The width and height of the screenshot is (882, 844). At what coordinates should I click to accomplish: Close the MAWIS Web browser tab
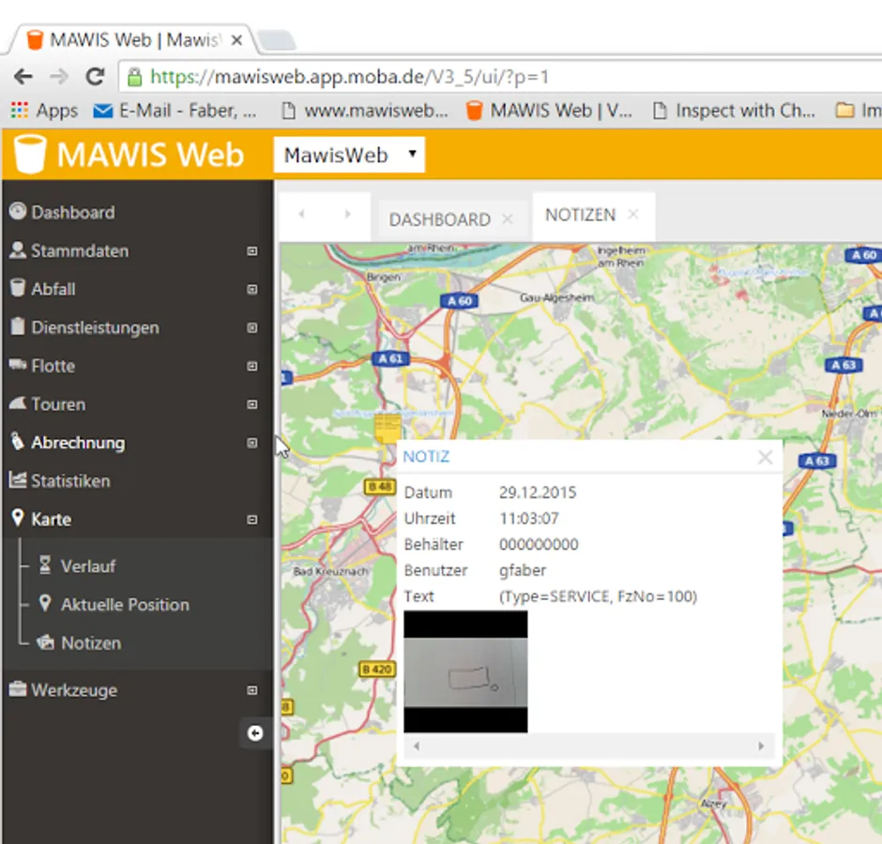click(236, 40)
